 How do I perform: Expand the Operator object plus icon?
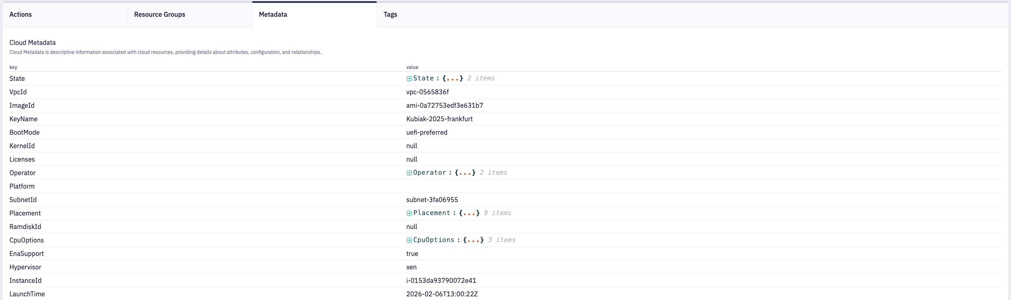pyautogui.click(x=409, y=173)
